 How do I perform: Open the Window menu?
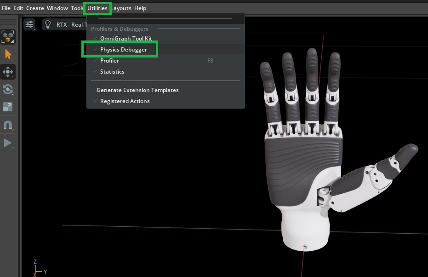(x=57, y=8)
